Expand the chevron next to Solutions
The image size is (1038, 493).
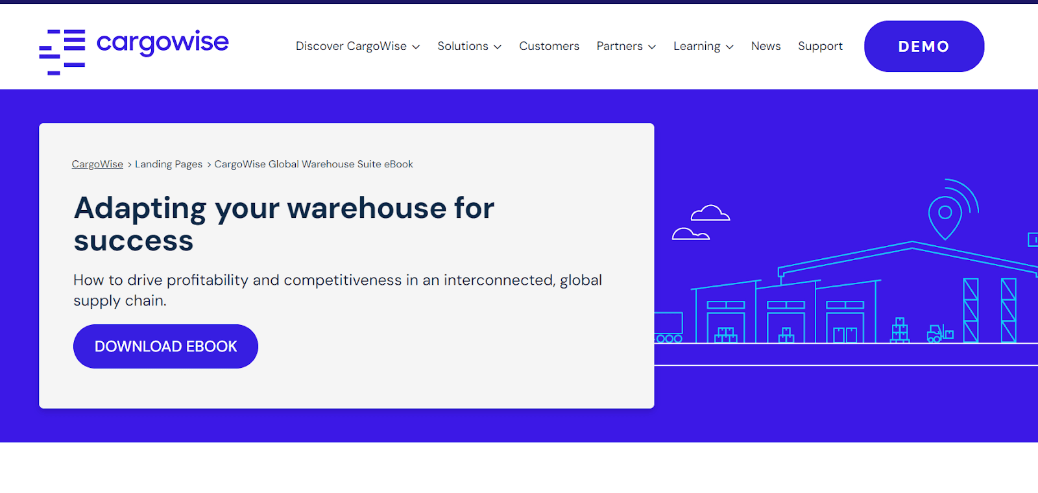[x=498, y=47]
